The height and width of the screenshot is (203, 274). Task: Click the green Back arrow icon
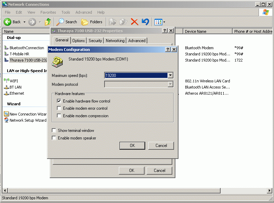click(8, 22)
